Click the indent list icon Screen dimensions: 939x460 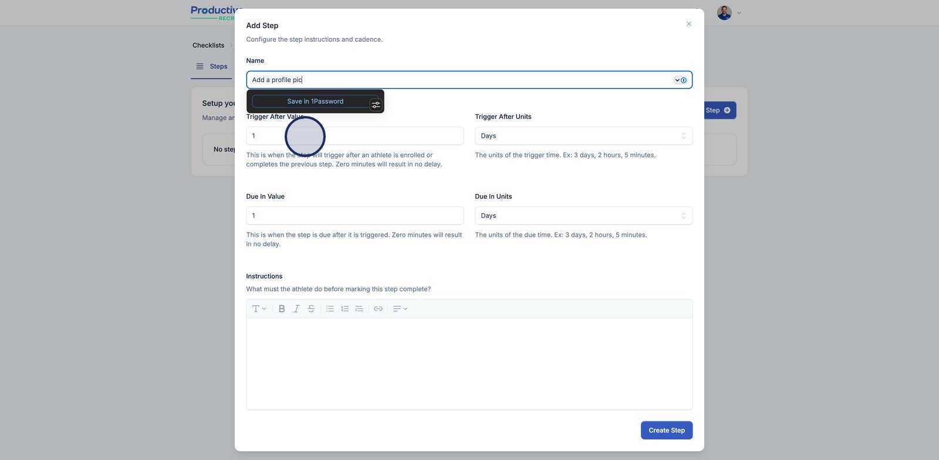click(359, 309)
